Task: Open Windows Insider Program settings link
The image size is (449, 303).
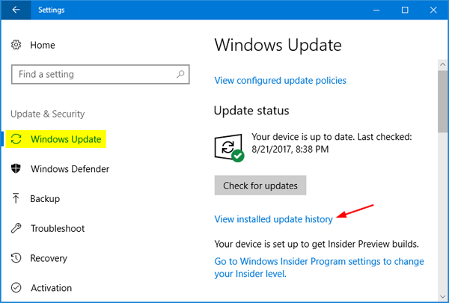Action: pos(320,268)
